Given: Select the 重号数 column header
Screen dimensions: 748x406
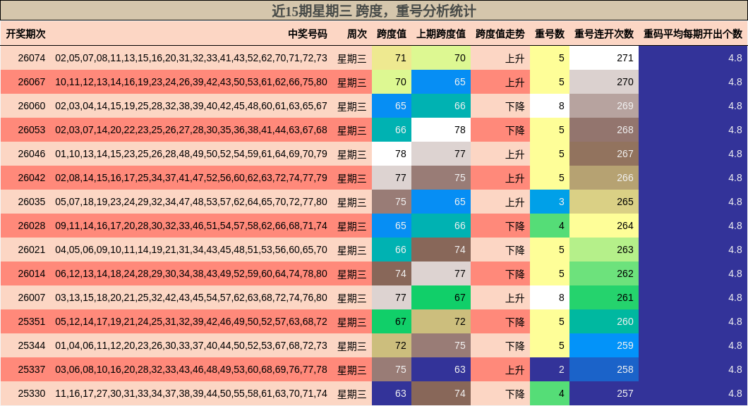Looking at the screenshot, I should (x=550, y=32).
